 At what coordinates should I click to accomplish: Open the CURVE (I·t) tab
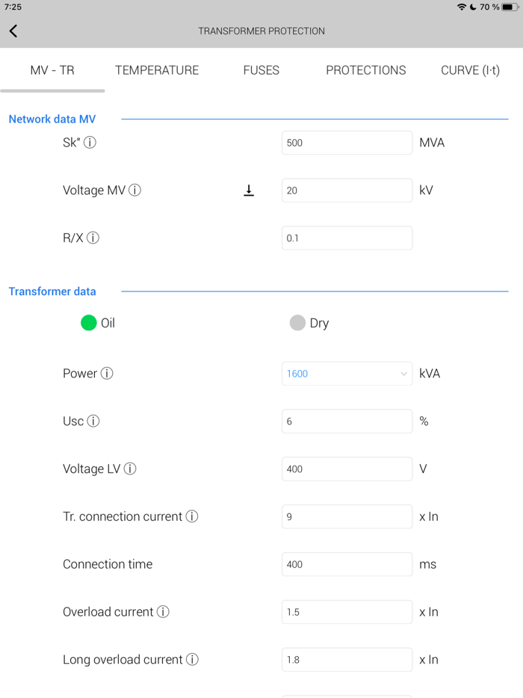coord(469,70)
